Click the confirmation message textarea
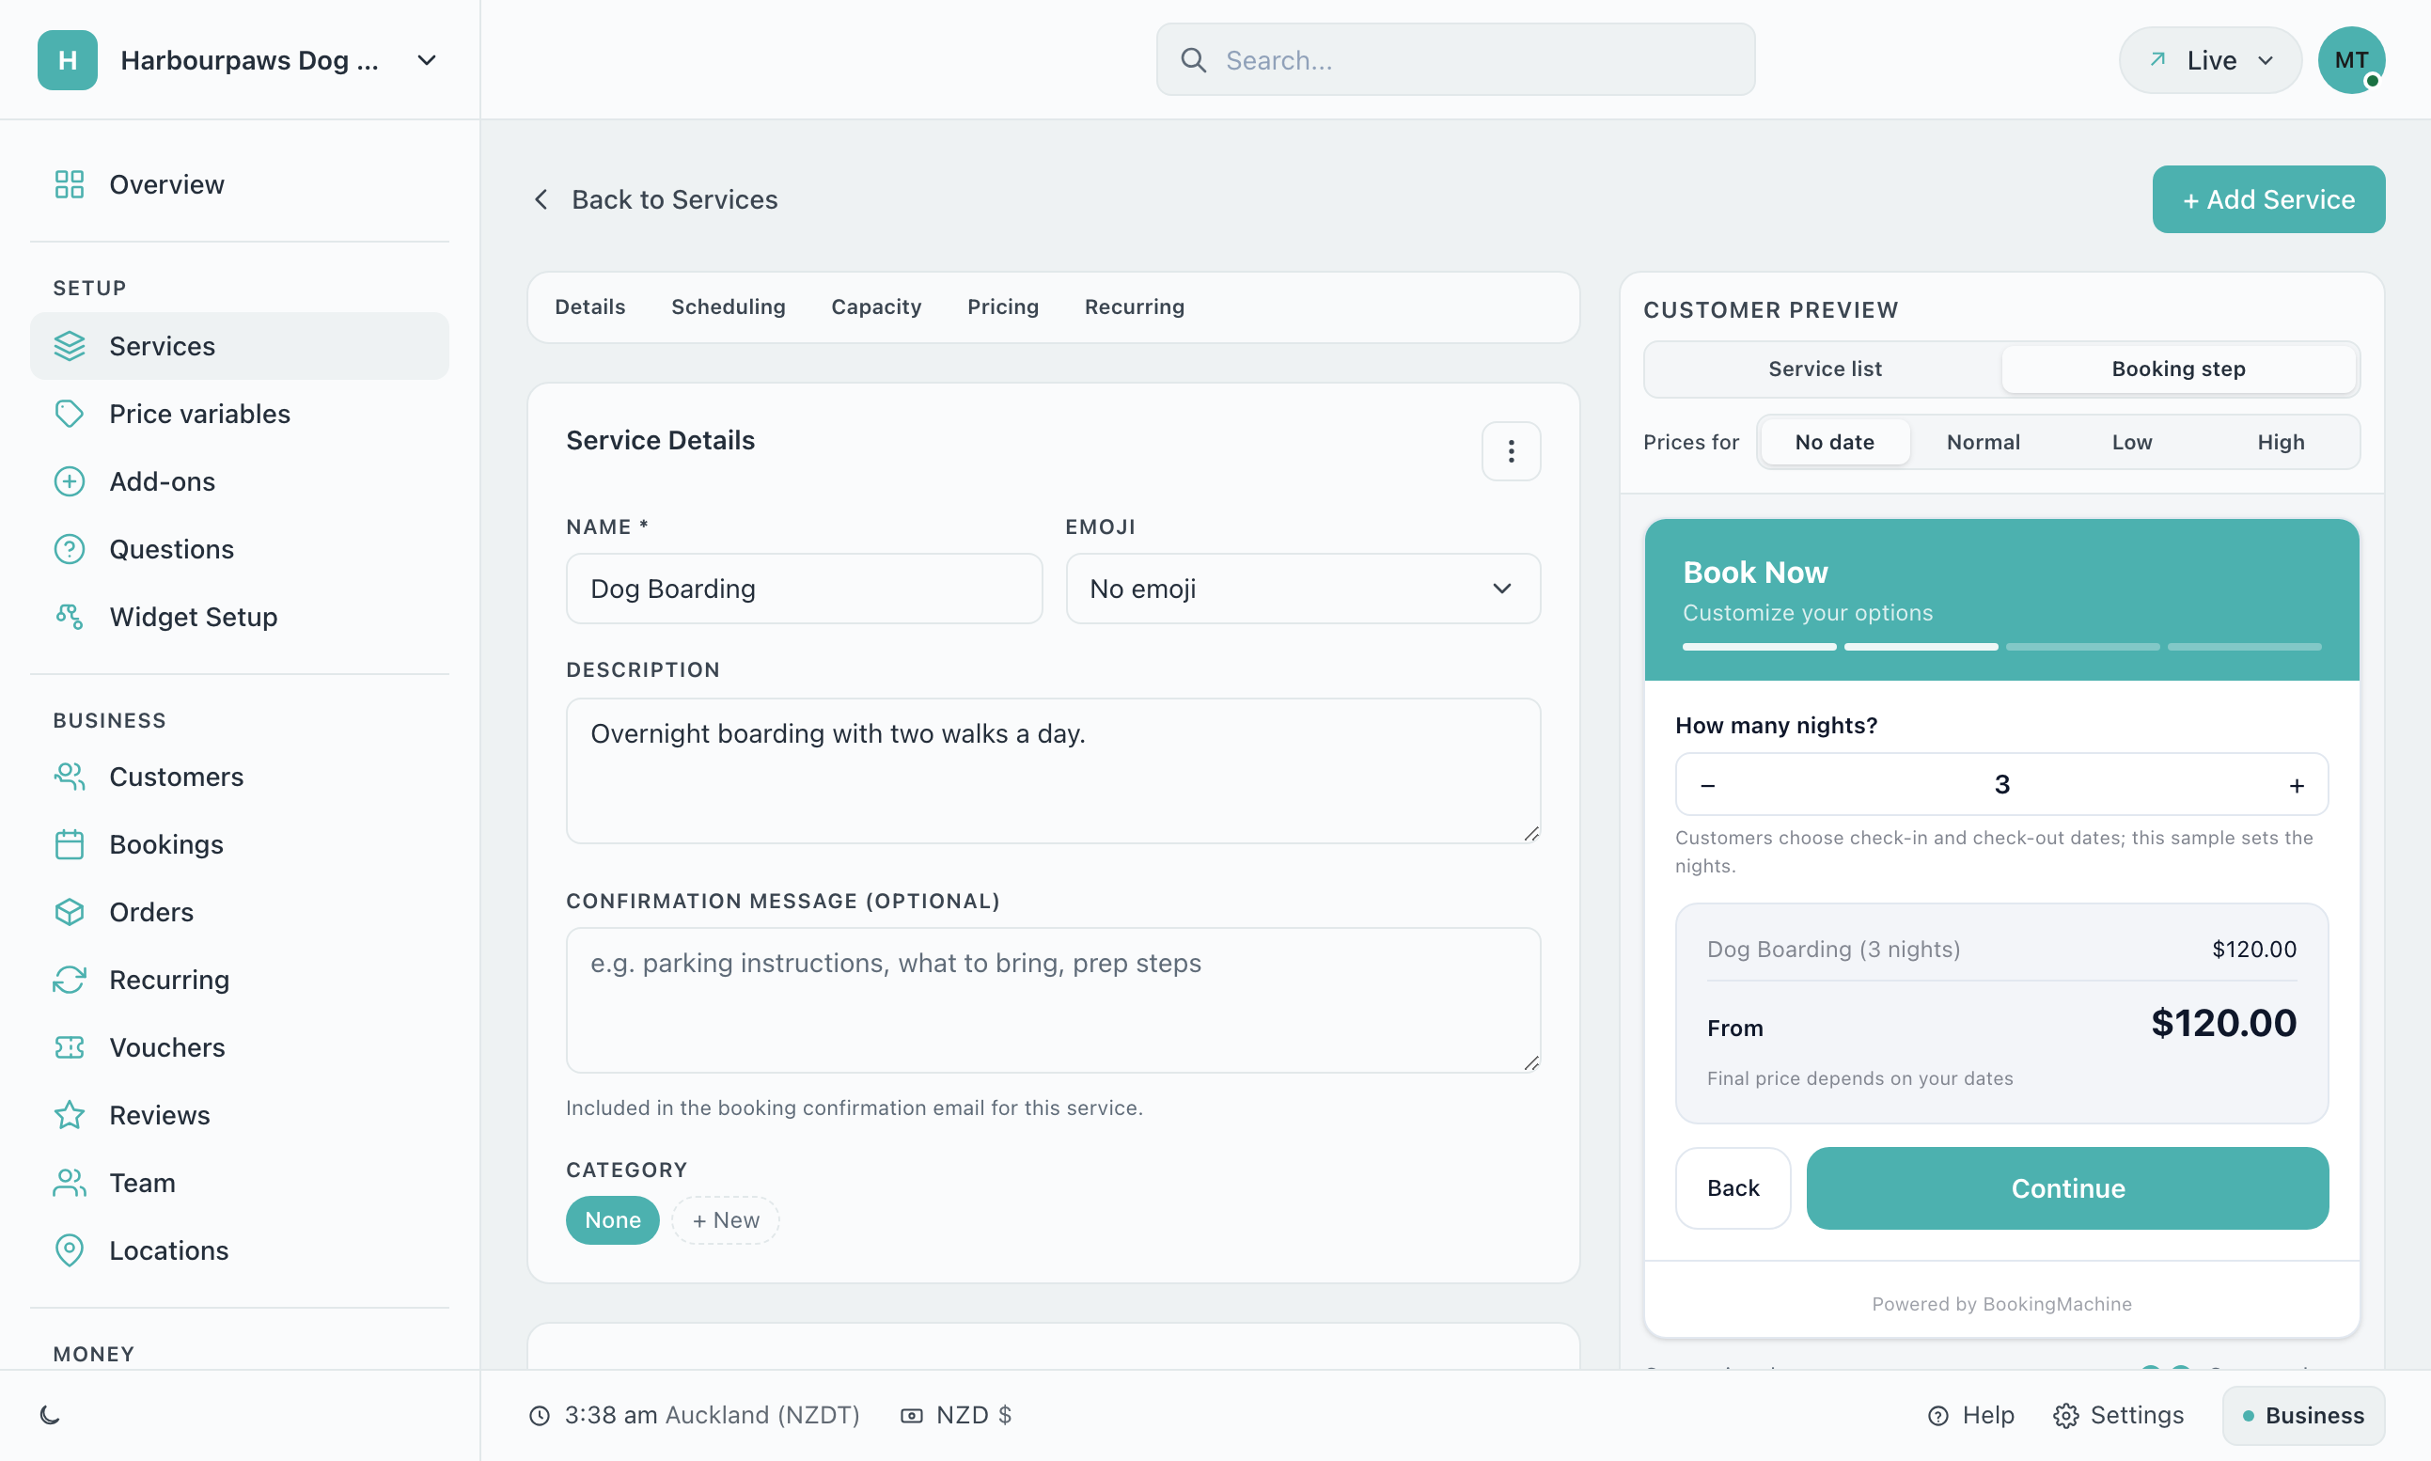The width and height of the screenshot is (2431, 1461). pos(1052,999)
